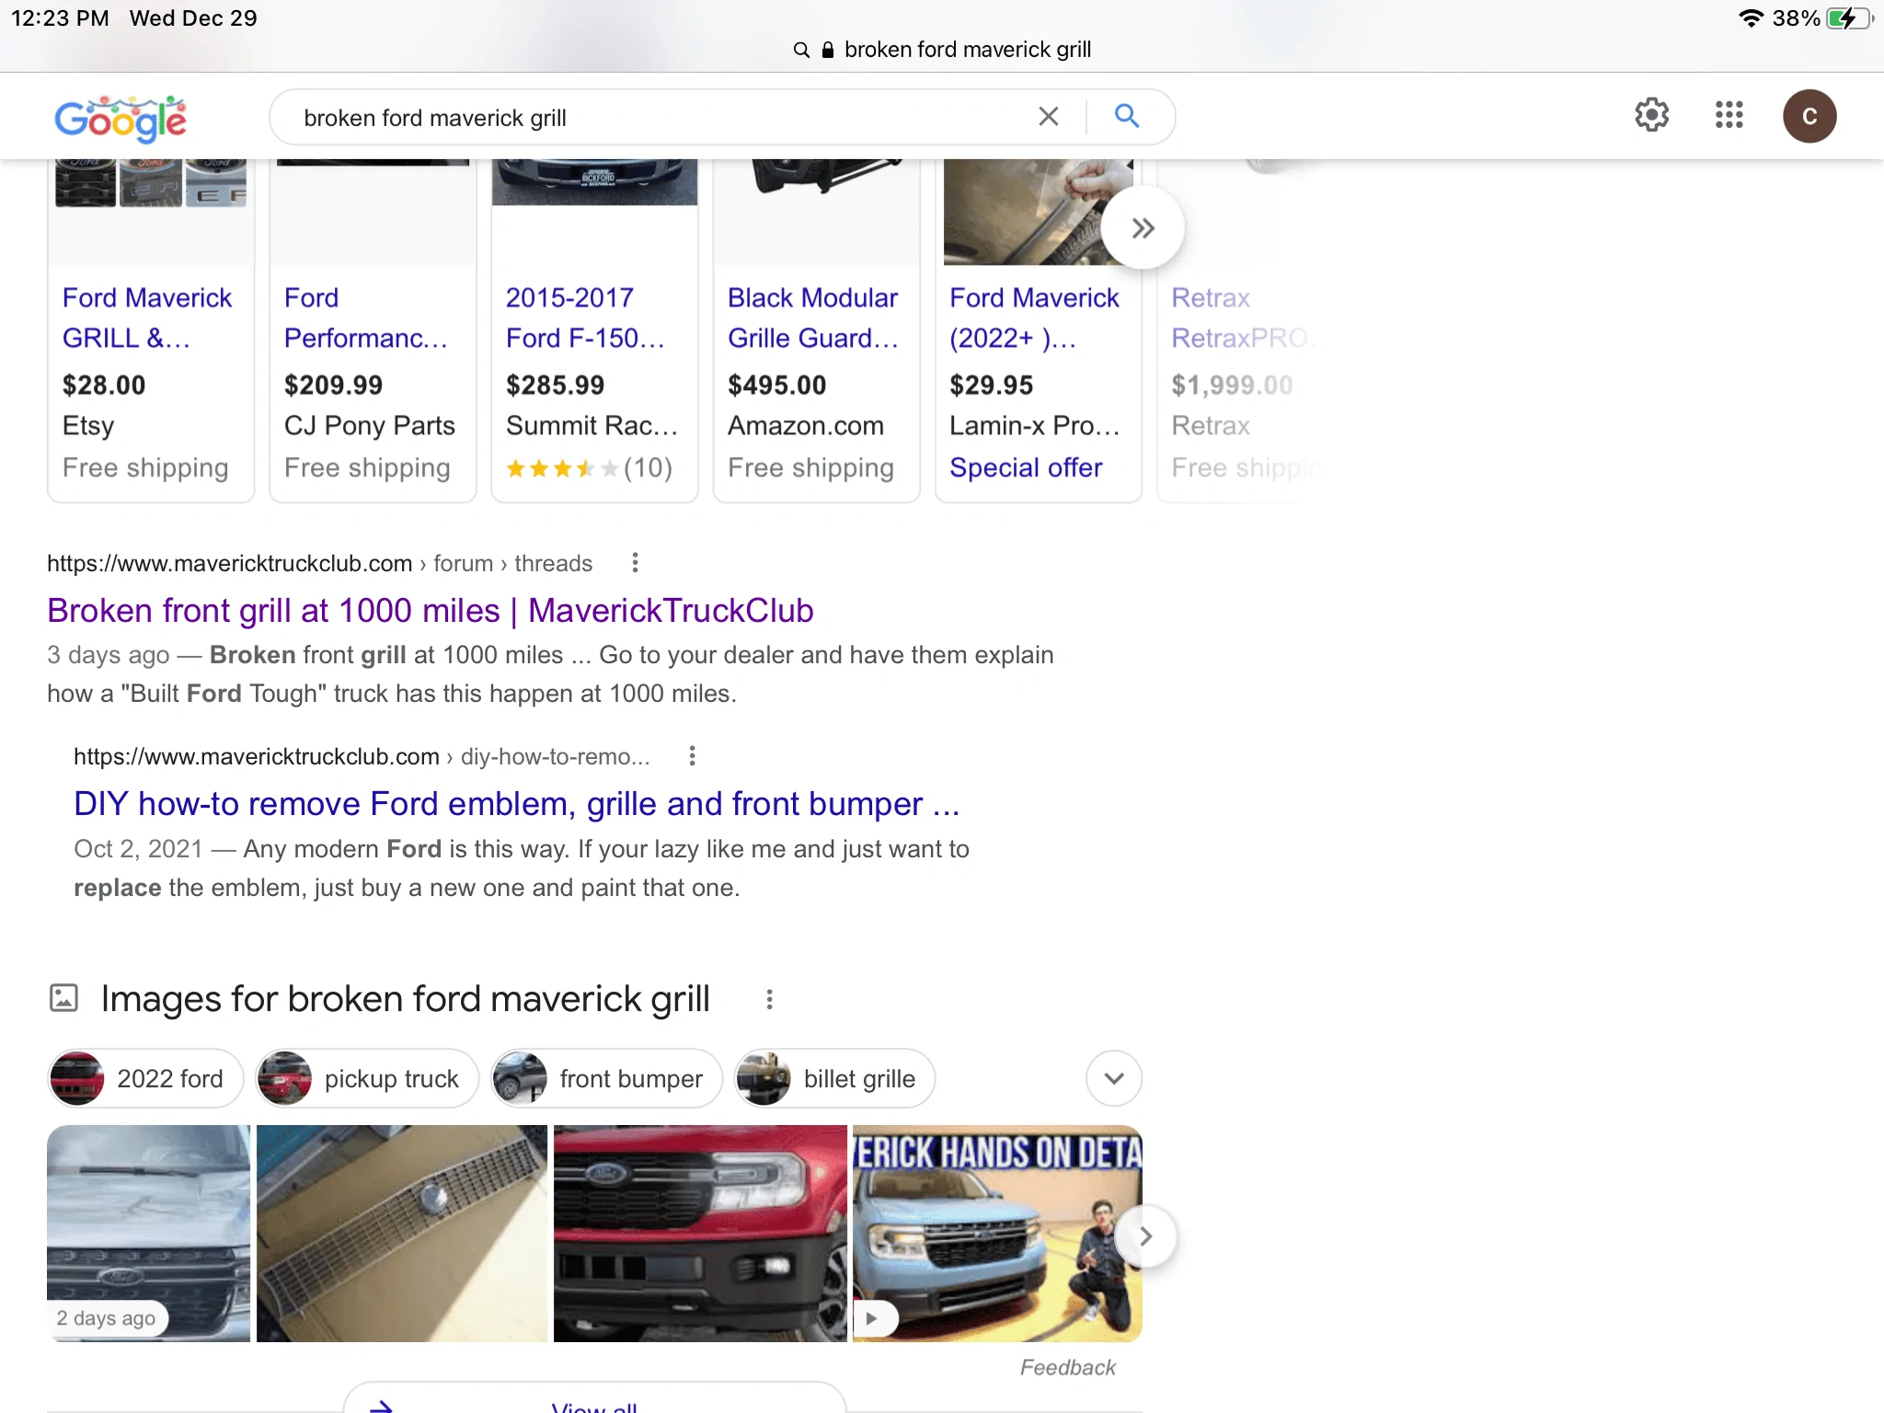The image size is (1884, 1413).
Task: Tap the address bar URL text
Action: tap(968, 50)
